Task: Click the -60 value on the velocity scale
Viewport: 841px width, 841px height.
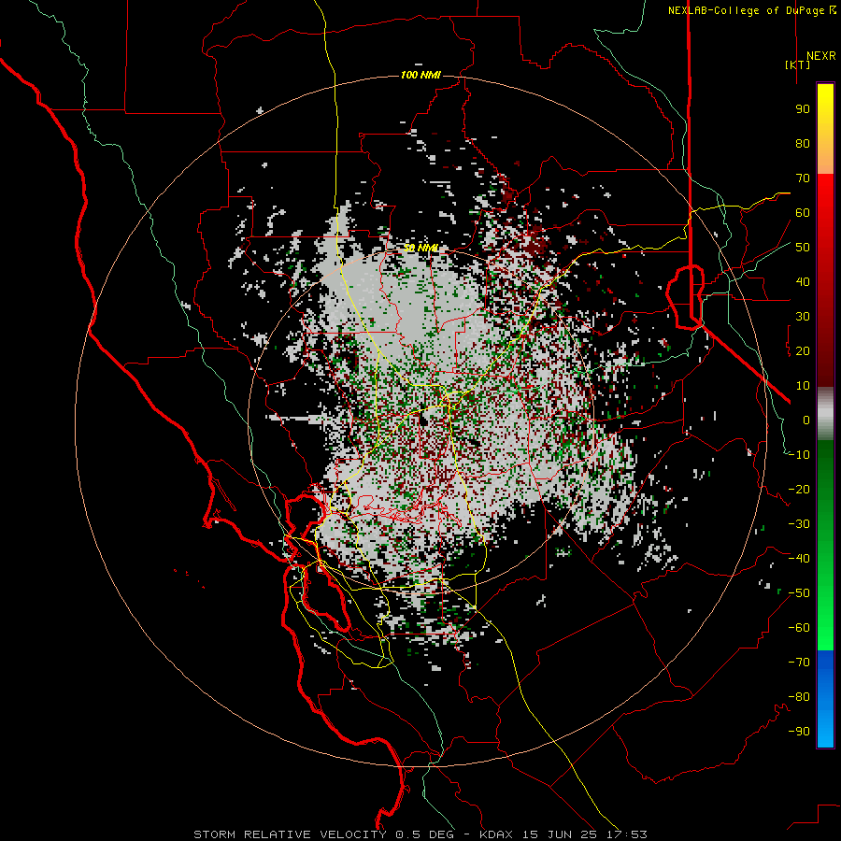Action: pyautogui.click(x=799, y=628)
